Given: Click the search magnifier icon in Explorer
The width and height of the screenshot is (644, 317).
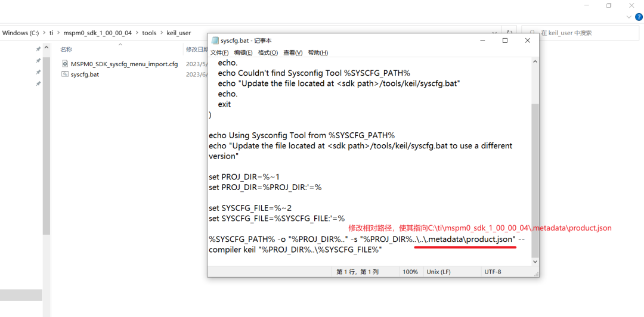Looking at the screenshot, I should [532, 33].
